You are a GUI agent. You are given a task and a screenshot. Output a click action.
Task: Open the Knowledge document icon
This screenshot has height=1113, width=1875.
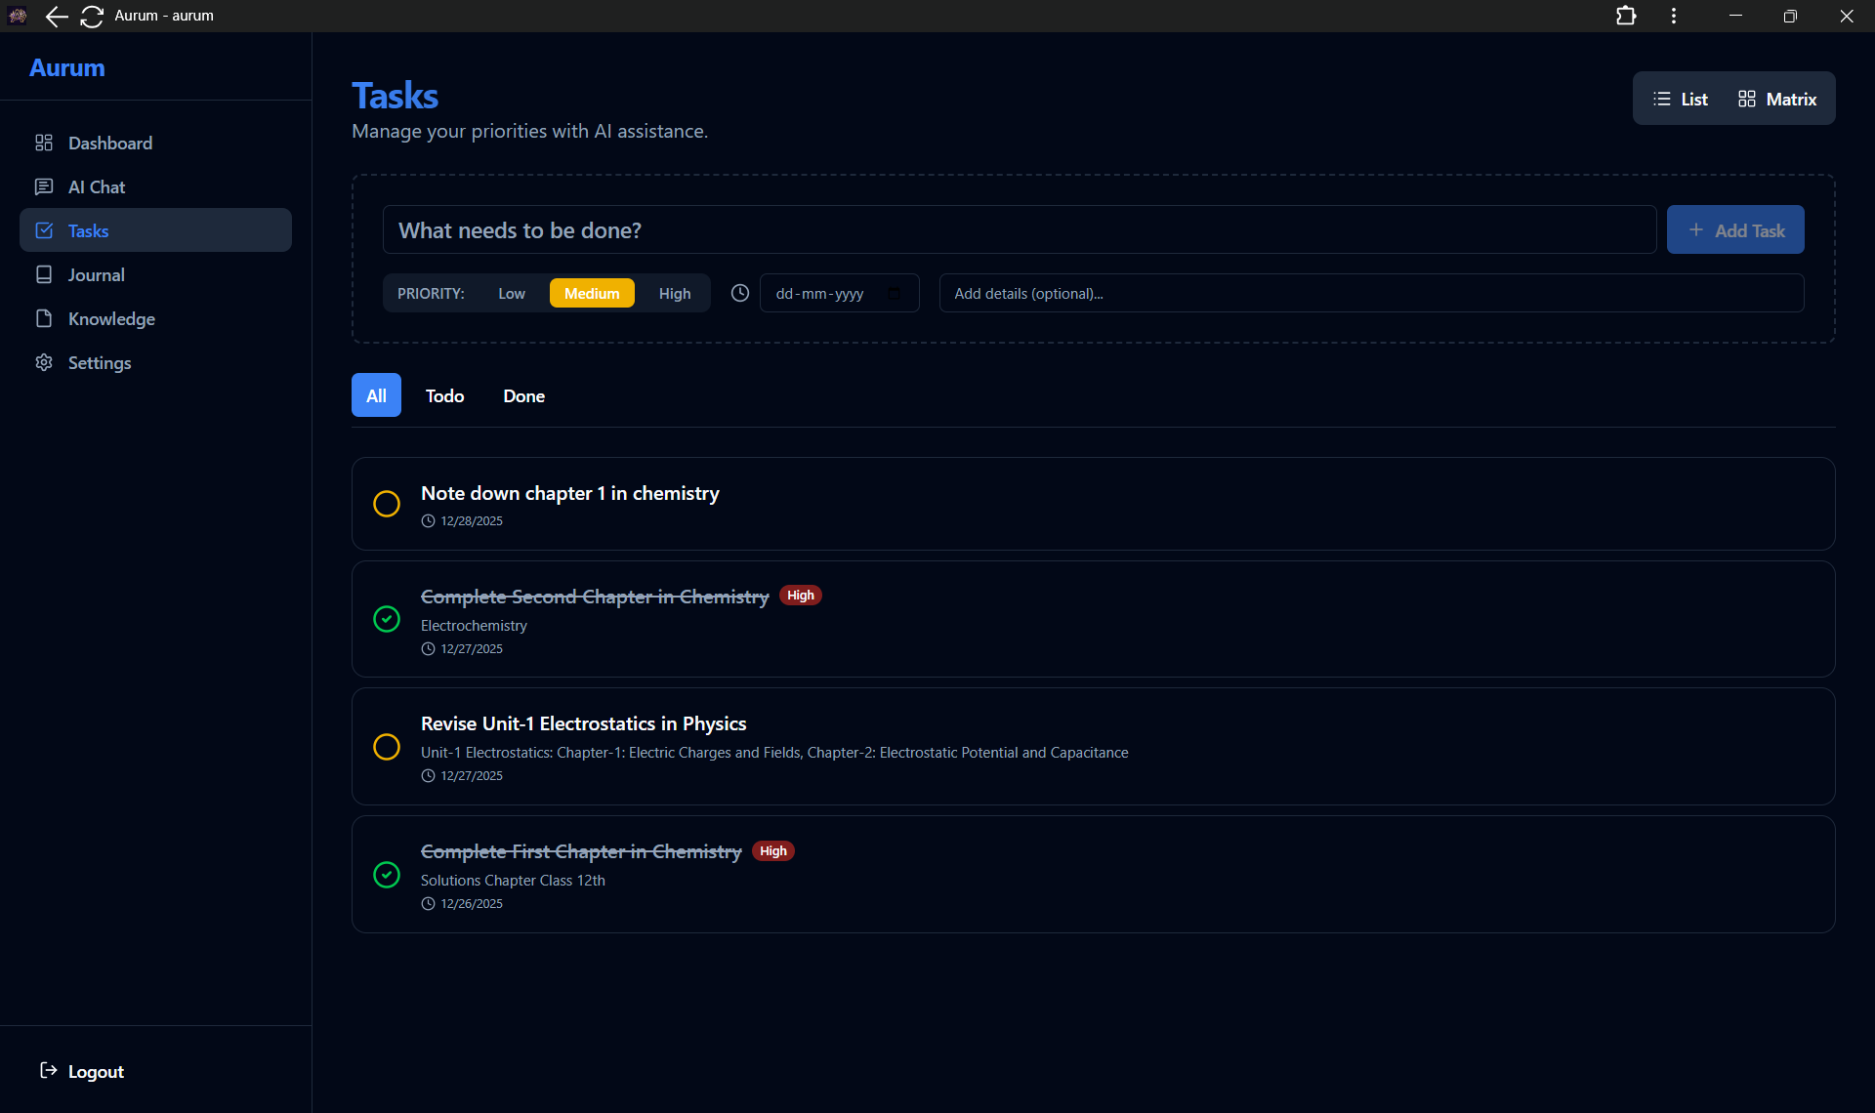click(x=44, y=319)
